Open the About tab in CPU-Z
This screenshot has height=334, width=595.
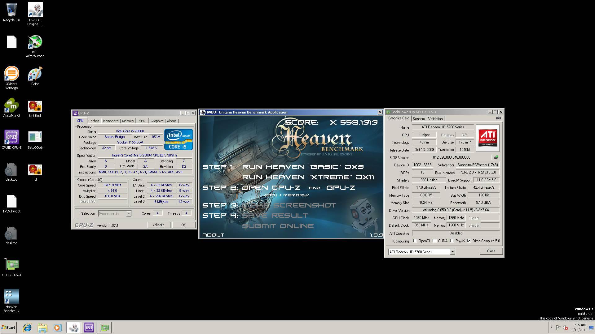[172, 121]
